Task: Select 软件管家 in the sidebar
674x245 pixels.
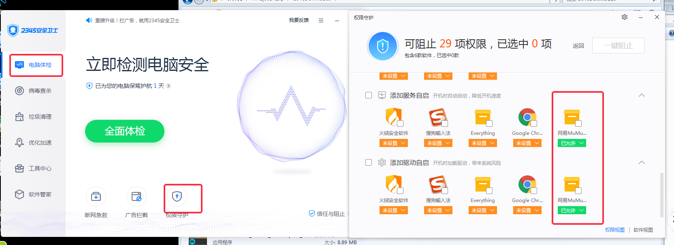Action: point(33,194)
